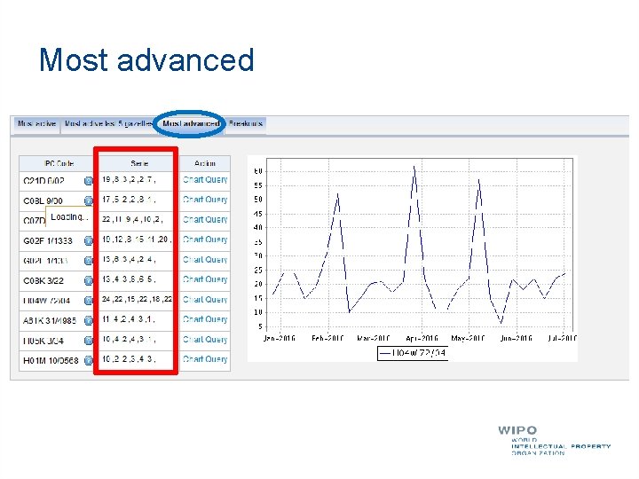Image resolution: width=639 pixels, height=479 pixels.
Task: Click Chart Query in the C08L 9/00 row
Action: tap(205, 200)
